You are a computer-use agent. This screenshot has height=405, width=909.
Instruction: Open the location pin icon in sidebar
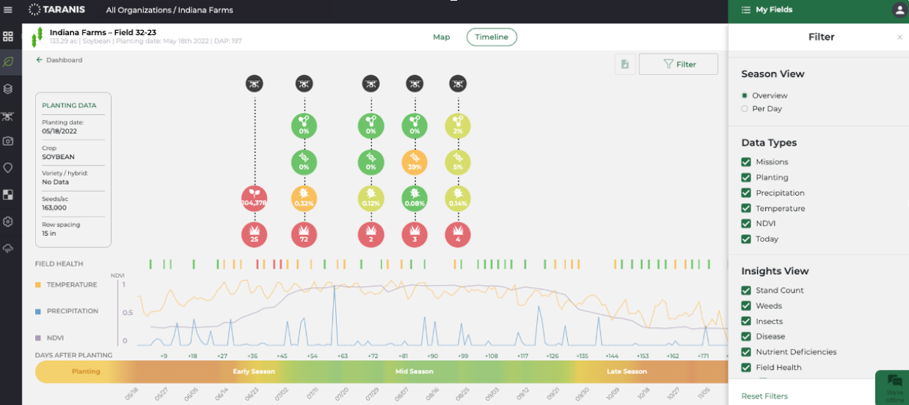tap(8, 168)
